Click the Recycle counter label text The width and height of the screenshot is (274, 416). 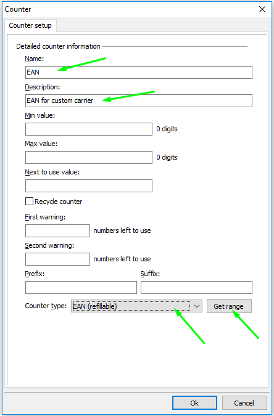coord(59,202)
